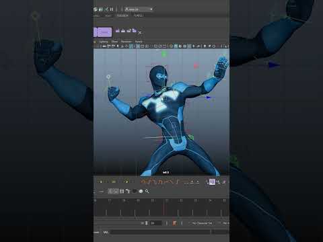Click the white sphere icon near magnifier

(141, 191)
